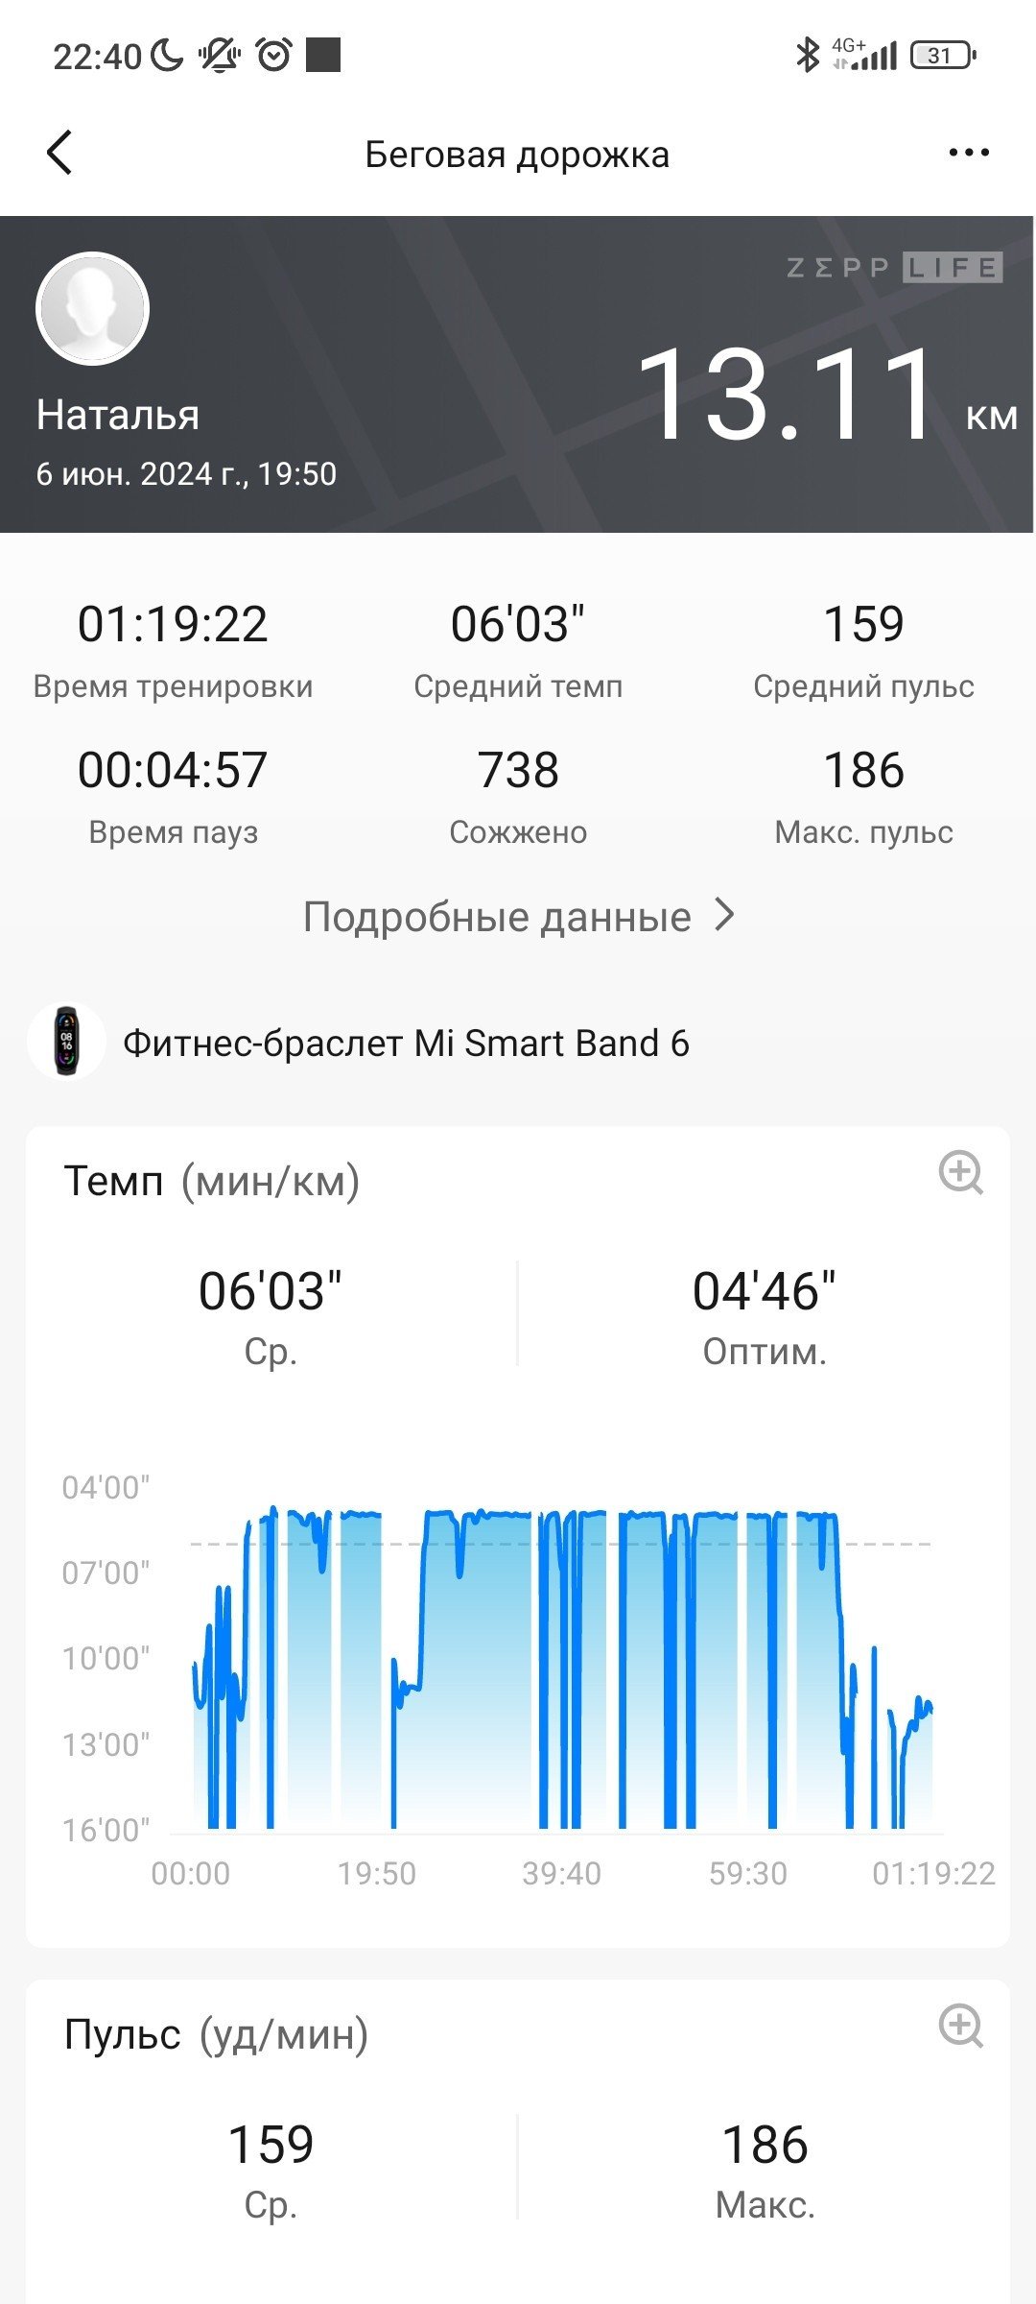Tap the battery indicator in status bar

tap(943, 55)
